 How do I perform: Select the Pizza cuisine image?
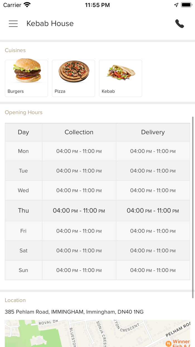pyautogui.click(x=73, y=72)
